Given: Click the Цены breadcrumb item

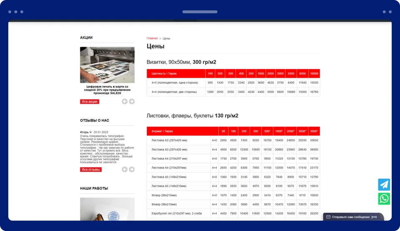Looking at the screenshot, I should [166, 38].
